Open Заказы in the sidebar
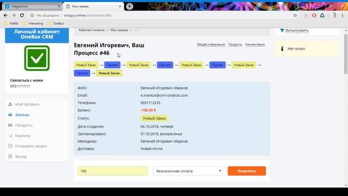The image size is (348, 196). pyautogui.click(x=22, y=115)
